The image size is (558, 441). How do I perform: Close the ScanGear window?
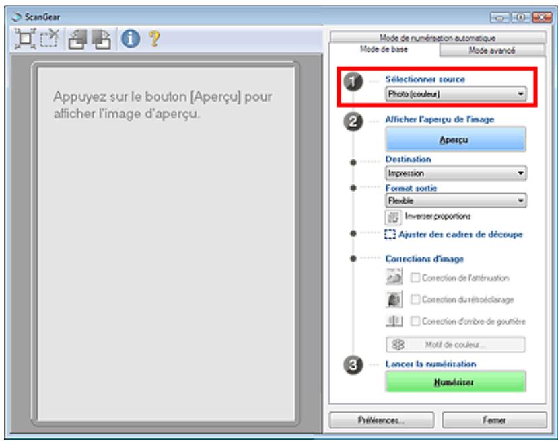point(542,17)
